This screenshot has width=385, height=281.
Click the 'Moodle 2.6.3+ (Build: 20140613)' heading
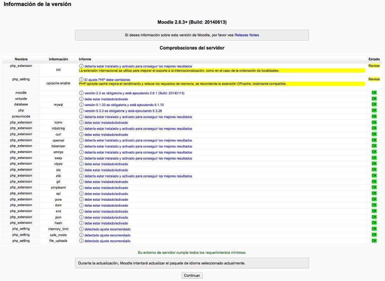tap(192, 22)
